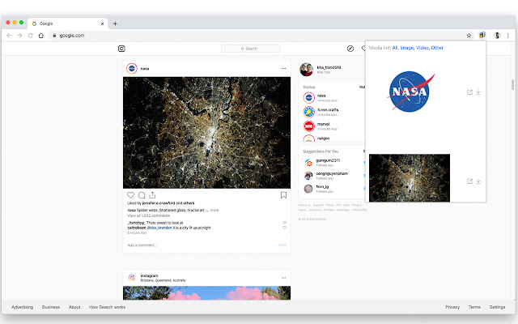Open the Explore compass icon
The height and width of the screenshot is (324, 518).
click(x=350, y=49)
